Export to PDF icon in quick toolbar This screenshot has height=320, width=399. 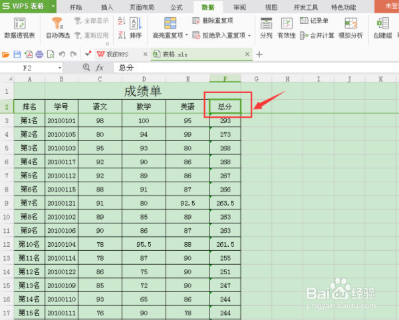click(x=28, y=55)
